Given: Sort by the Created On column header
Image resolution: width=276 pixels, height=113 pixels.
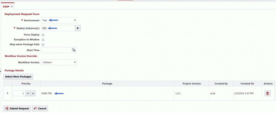Looking at the screenshot, I should click(247, 84).
